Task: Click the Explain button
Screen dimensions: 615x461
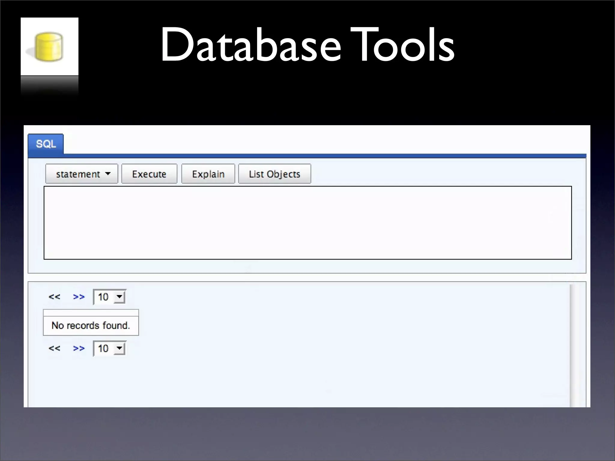Action: click(208, 174)
